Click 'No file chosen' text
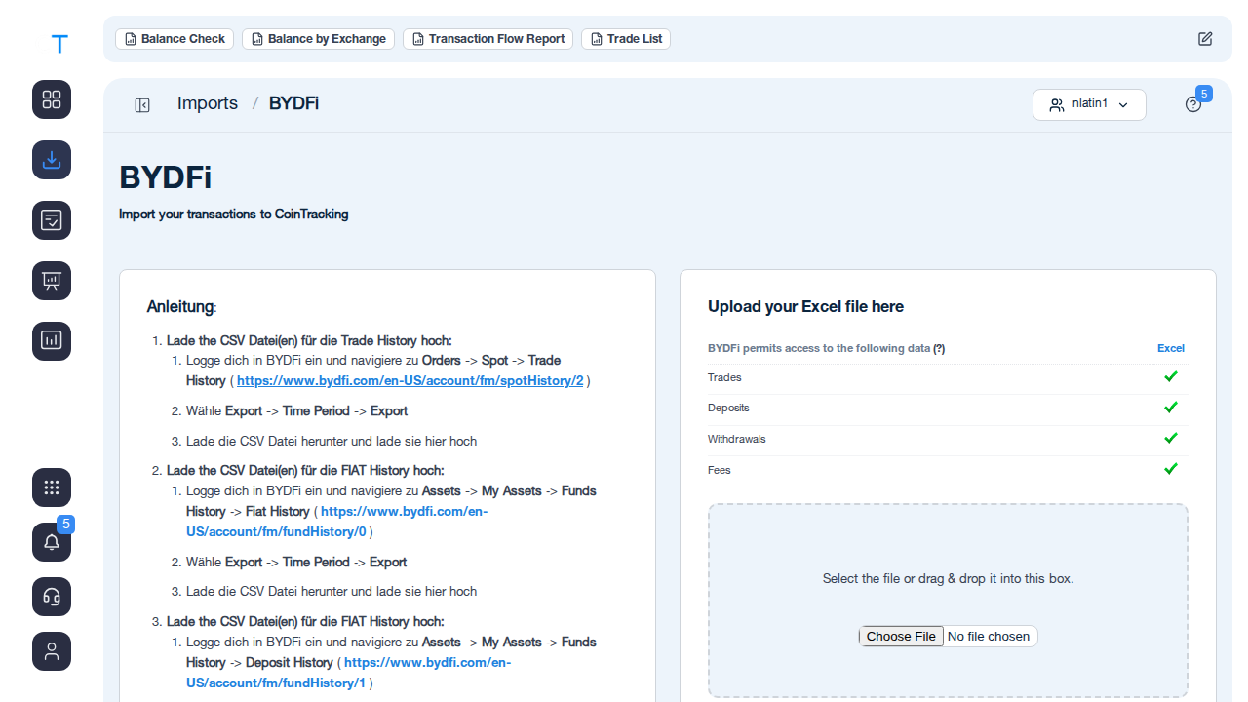 [x=989, y=637]
